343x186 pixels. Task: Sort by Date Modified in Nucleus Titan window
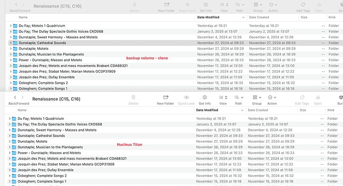pos(207,110)
